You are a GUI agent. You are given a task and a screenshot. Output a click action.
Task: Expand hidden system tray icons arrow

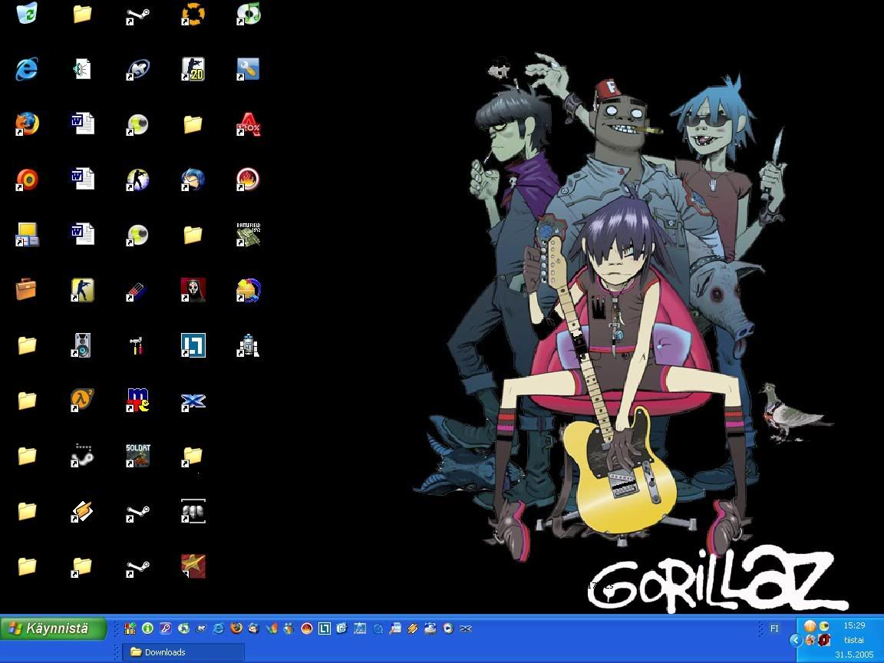point(796,640)
